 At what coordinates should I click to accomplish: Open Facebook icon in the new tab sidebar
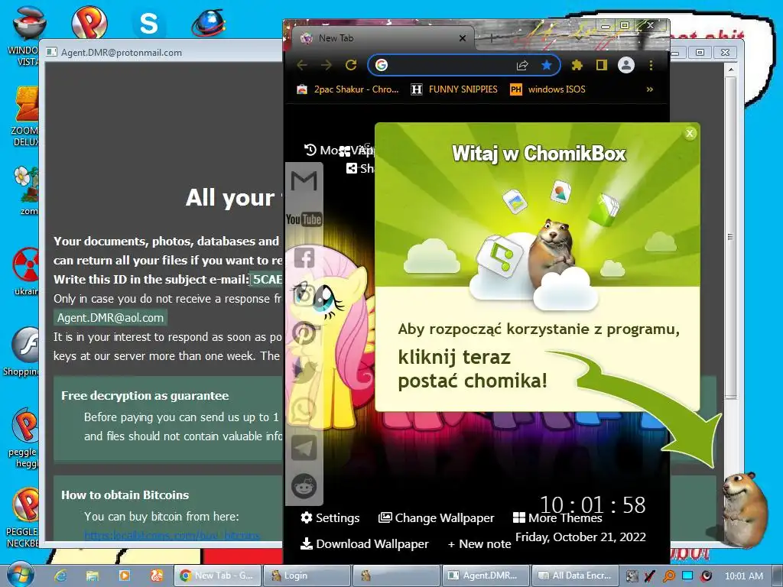[x=304, y=258]
